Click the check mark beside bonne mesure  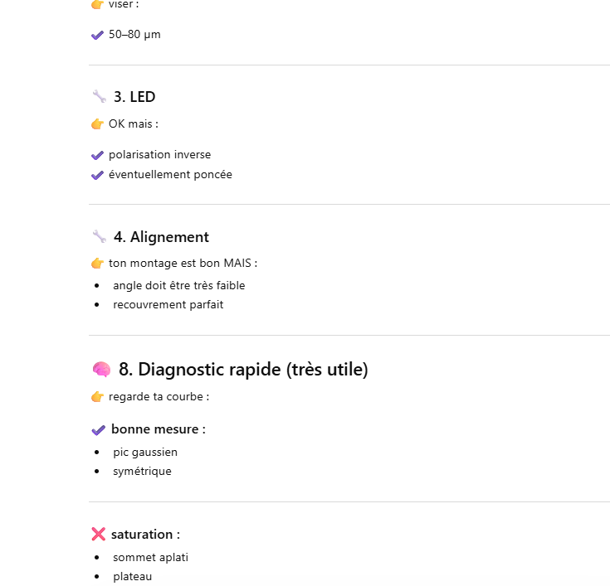point(98,430)
